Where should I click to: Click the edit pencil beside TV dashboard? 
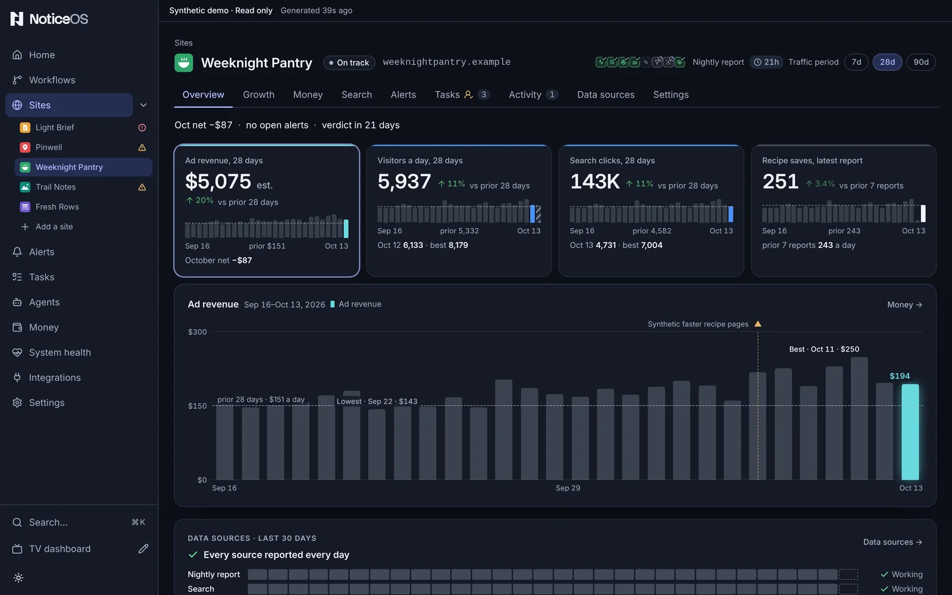[x=143, y=549]
